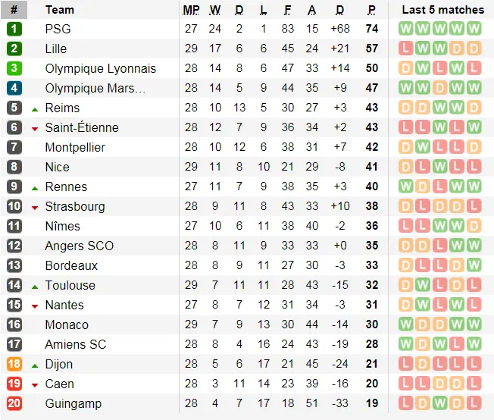
Task: Sort table by the W column header
Action: pyautogui.click(x=215, y=10)
